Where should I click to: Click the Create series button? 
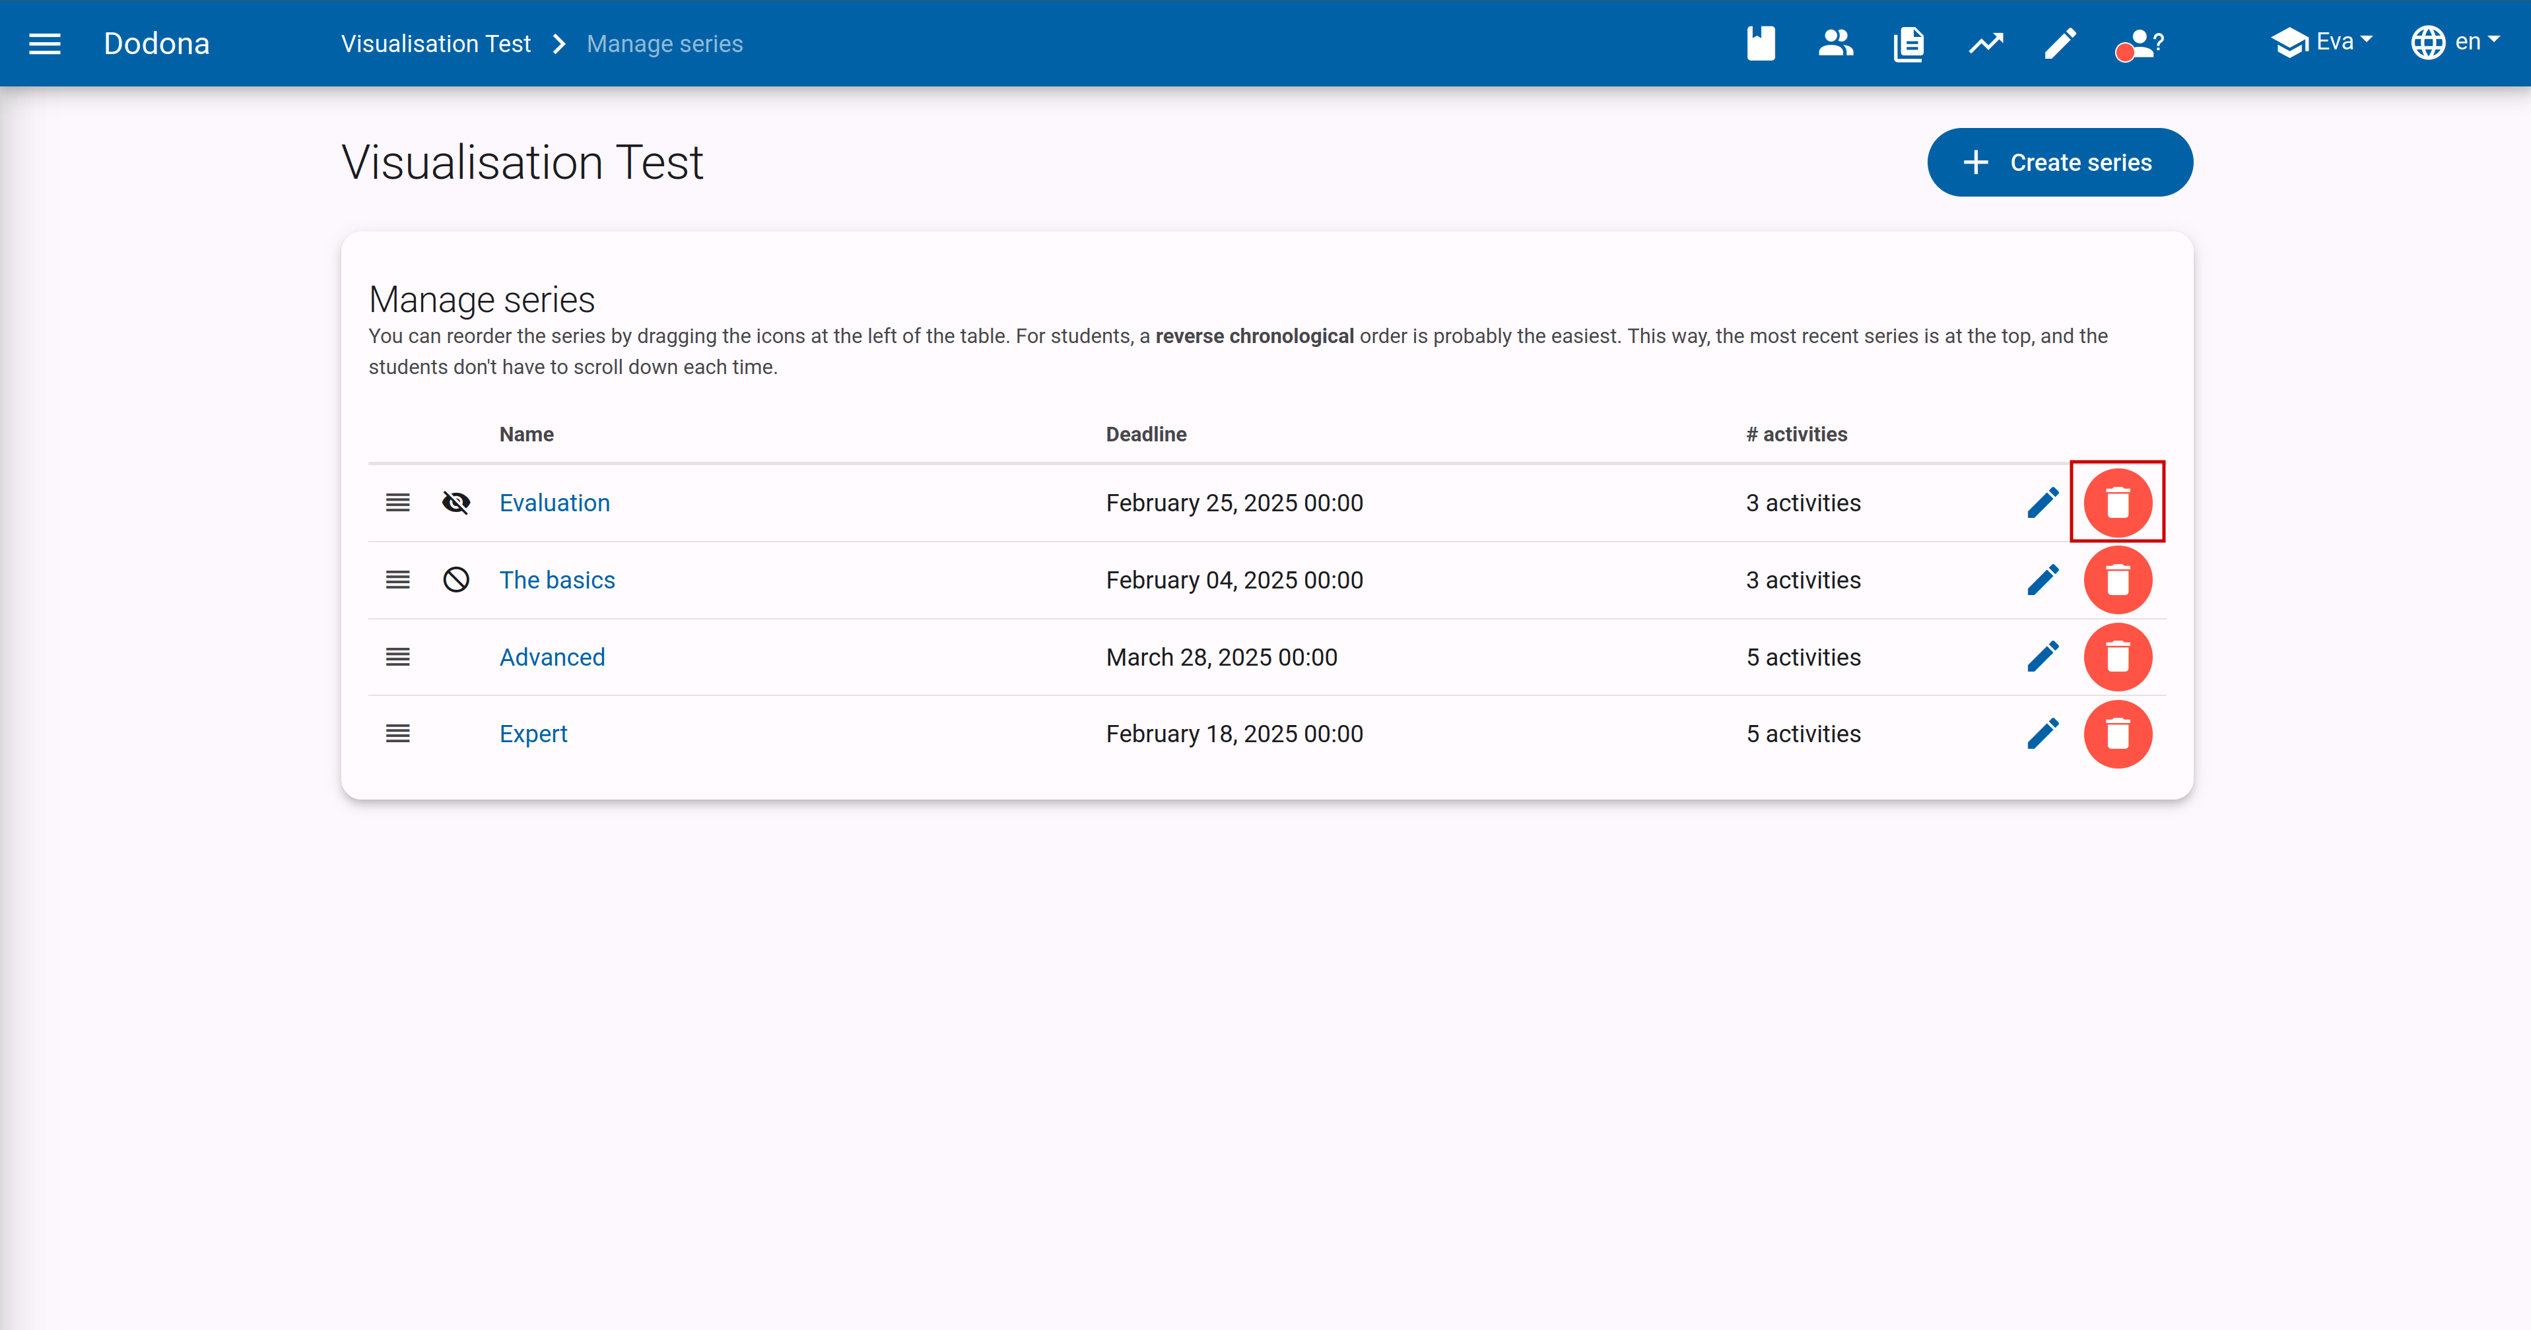2060,162
